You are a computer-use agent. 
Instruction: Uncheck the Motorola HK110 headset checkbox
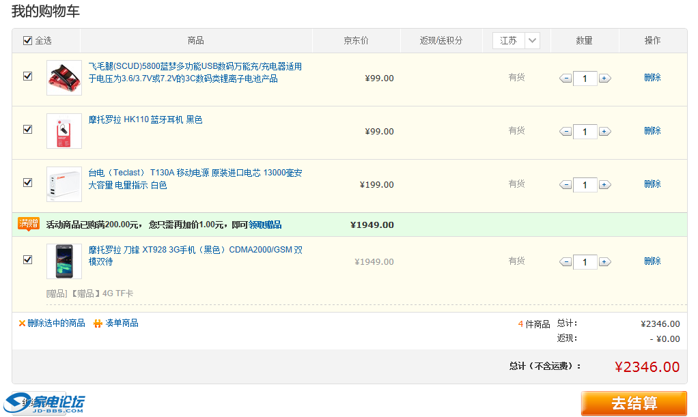[27, 129]
